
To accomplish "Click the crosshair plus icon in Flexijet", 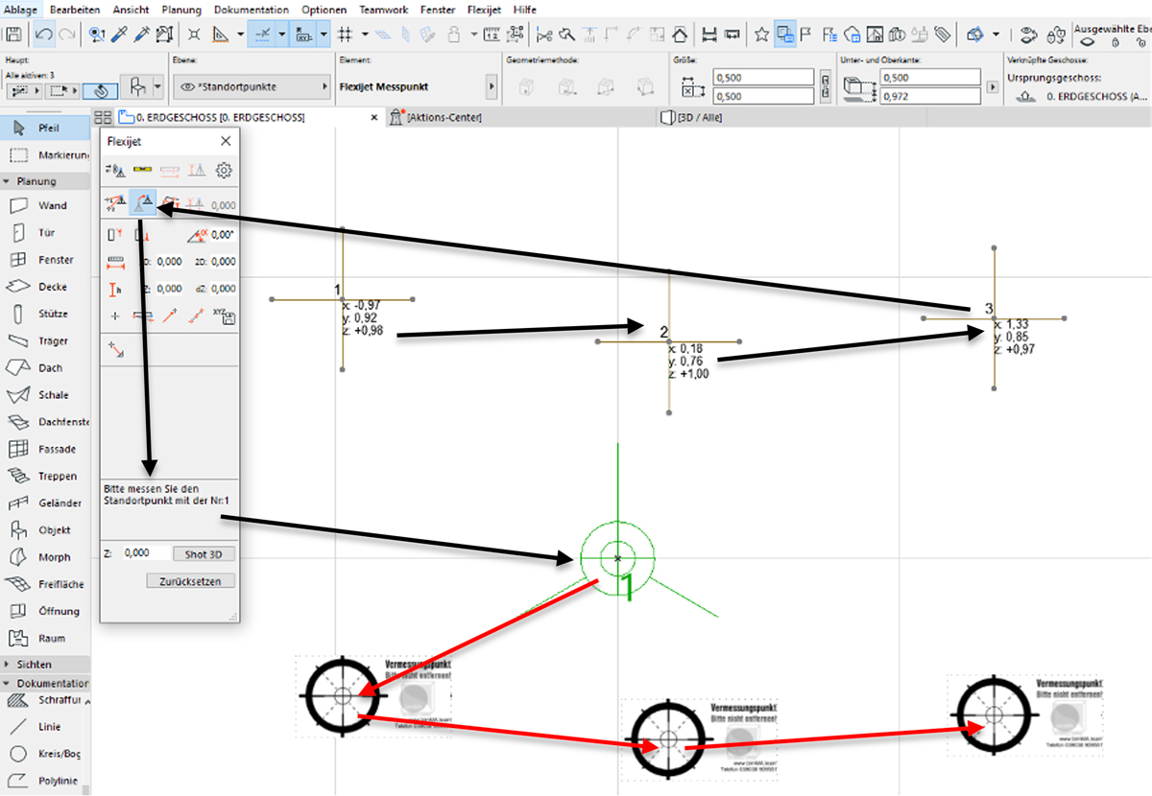I will click(x=115, y=315).
